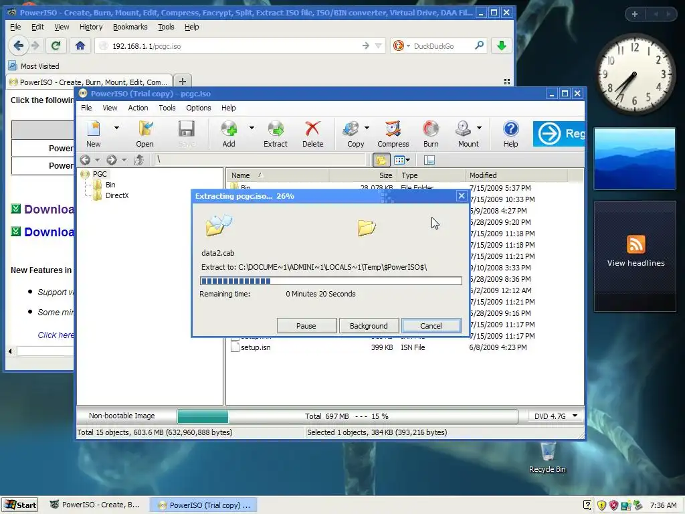This screenshot has width=685, height=514.
Task: Click the Pause button in extract dialog
Action: [306, 326]
